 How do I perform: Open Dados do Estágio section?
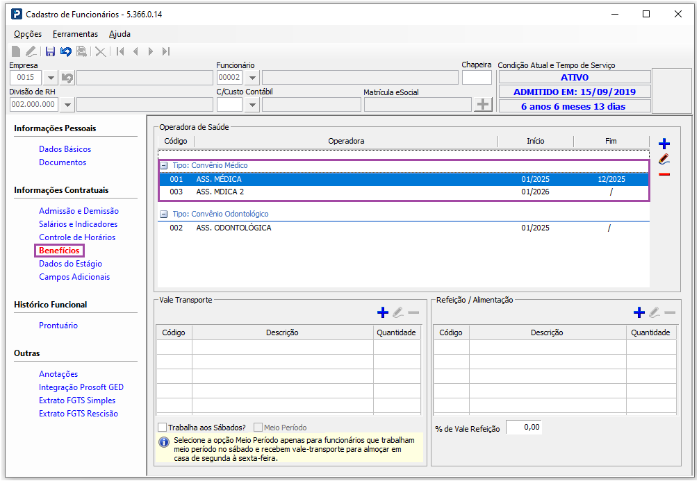70,264
